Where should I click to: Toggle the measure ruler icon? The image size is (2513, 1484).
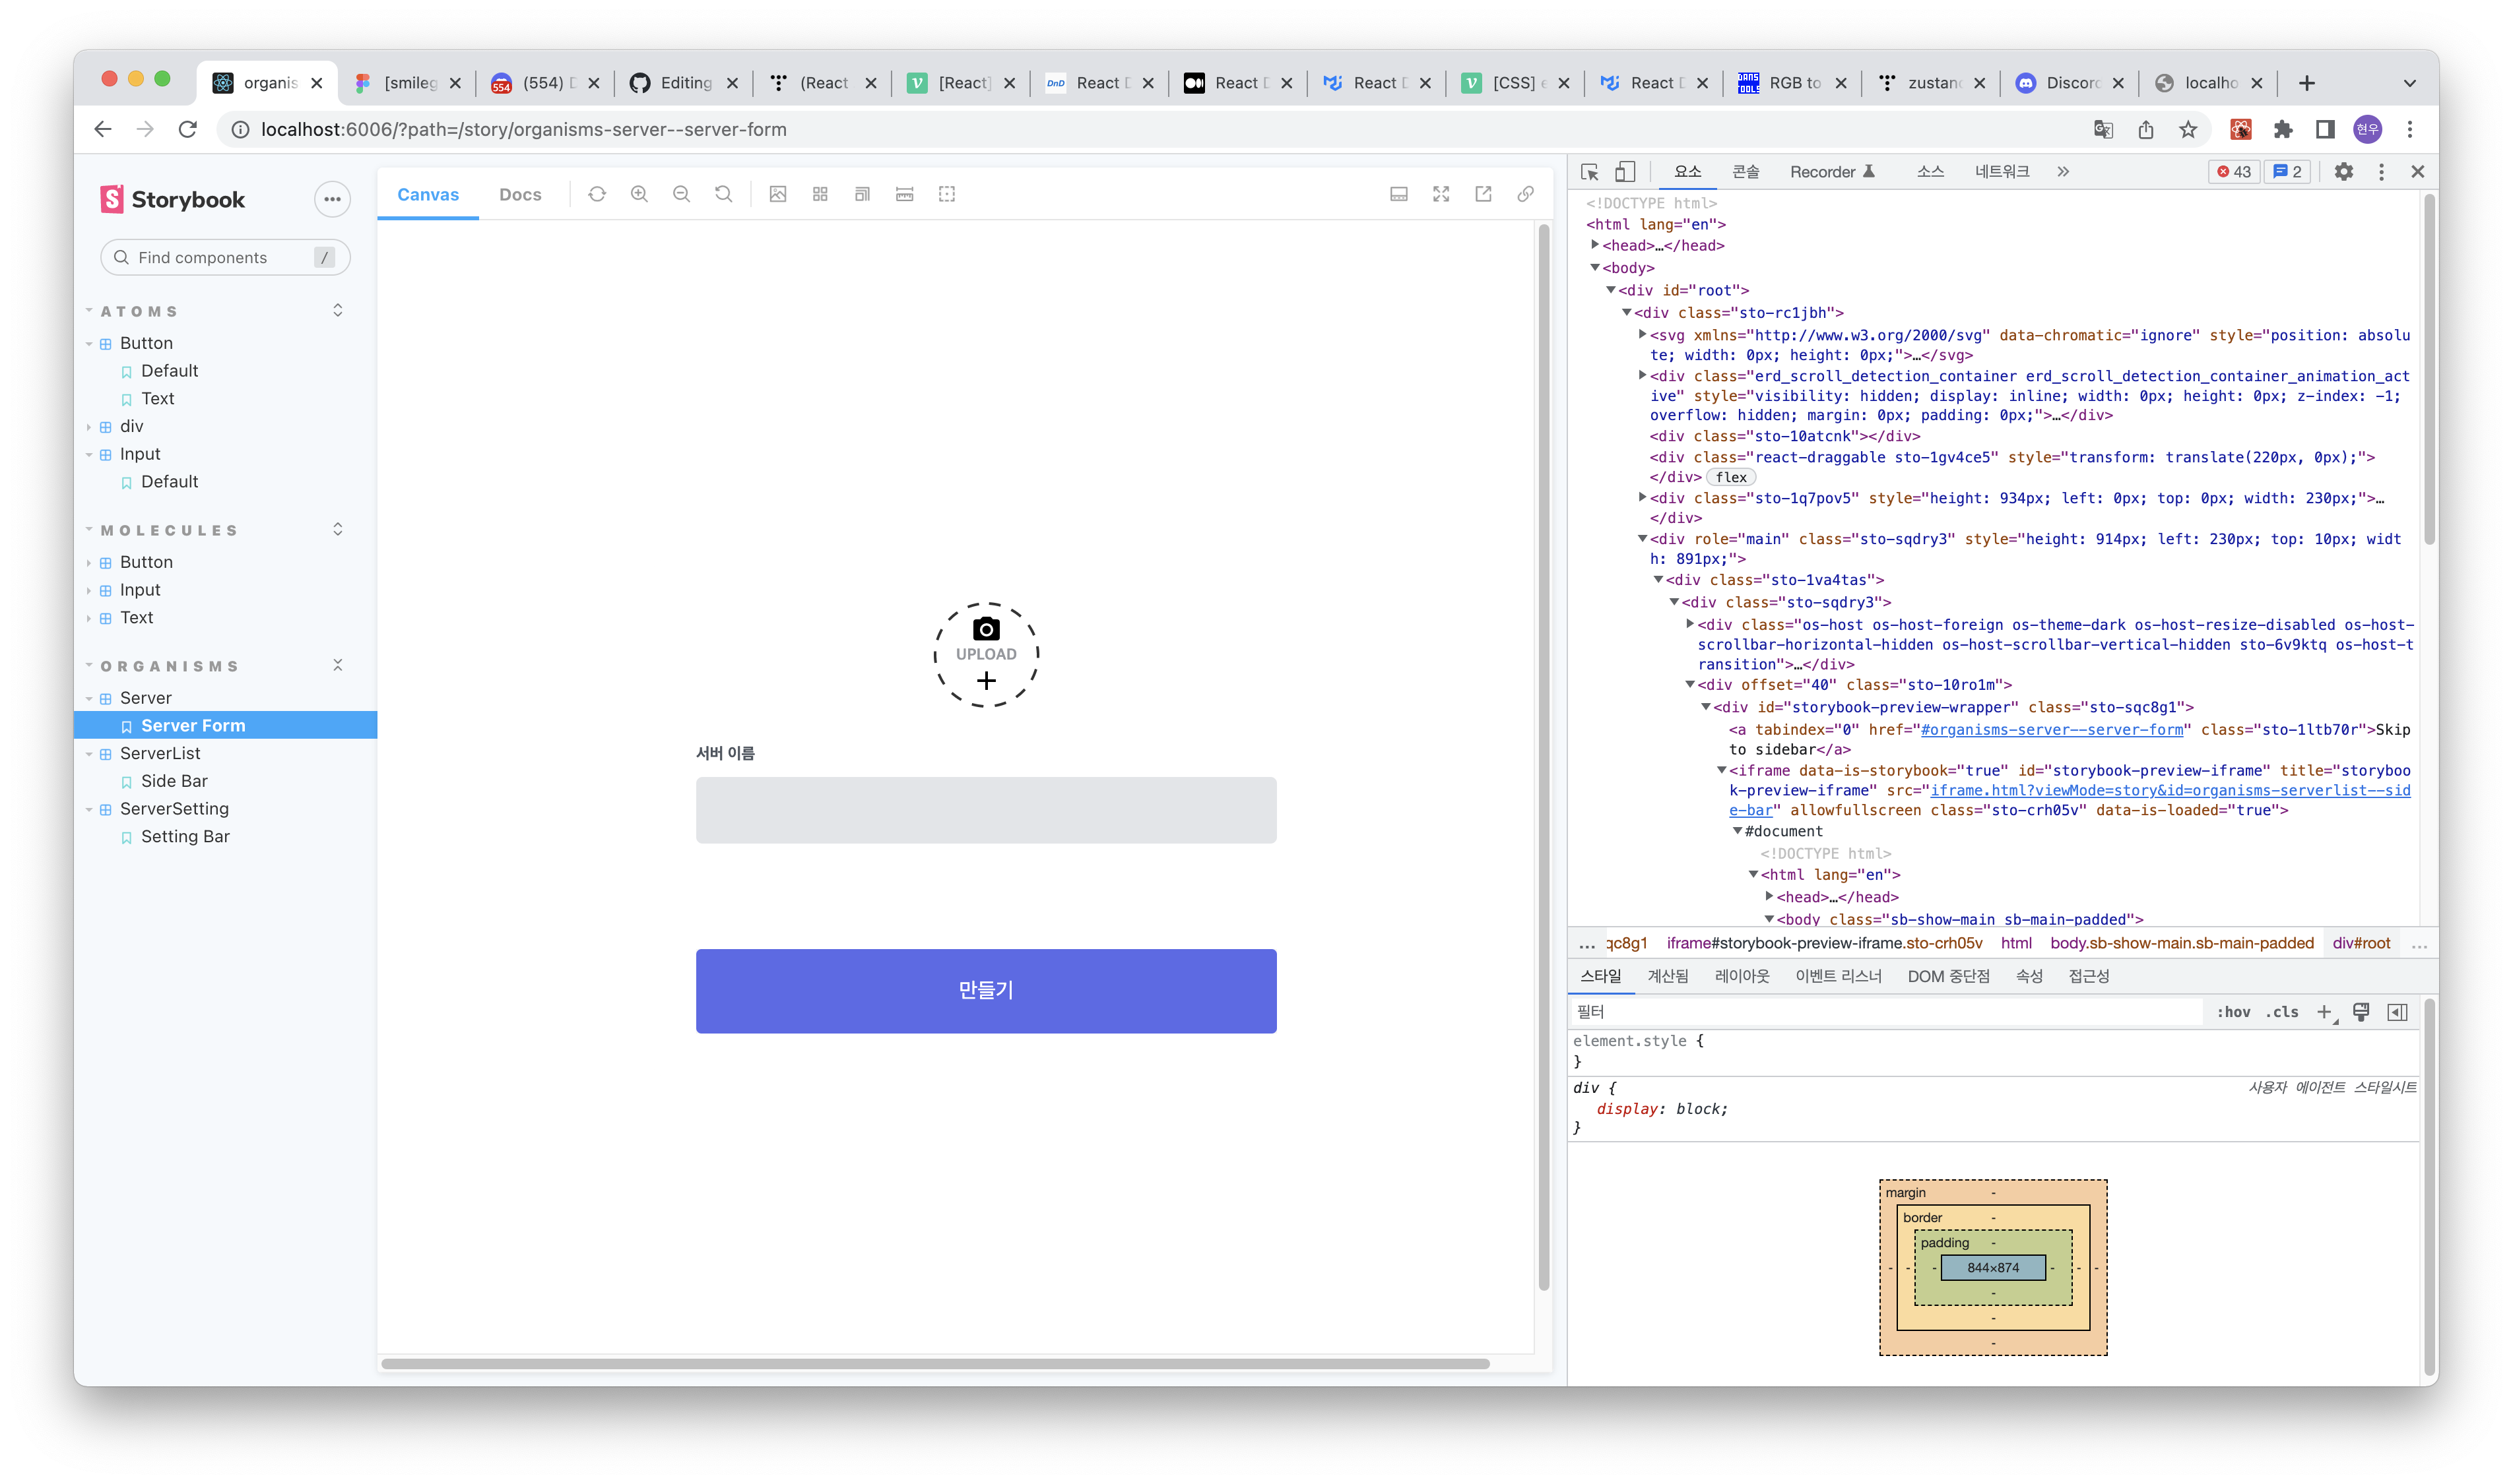(904, 194)
